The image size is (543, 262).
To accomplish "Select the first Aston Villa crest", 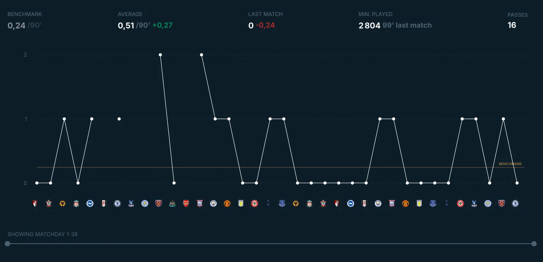I will click(x=241, y=203).
